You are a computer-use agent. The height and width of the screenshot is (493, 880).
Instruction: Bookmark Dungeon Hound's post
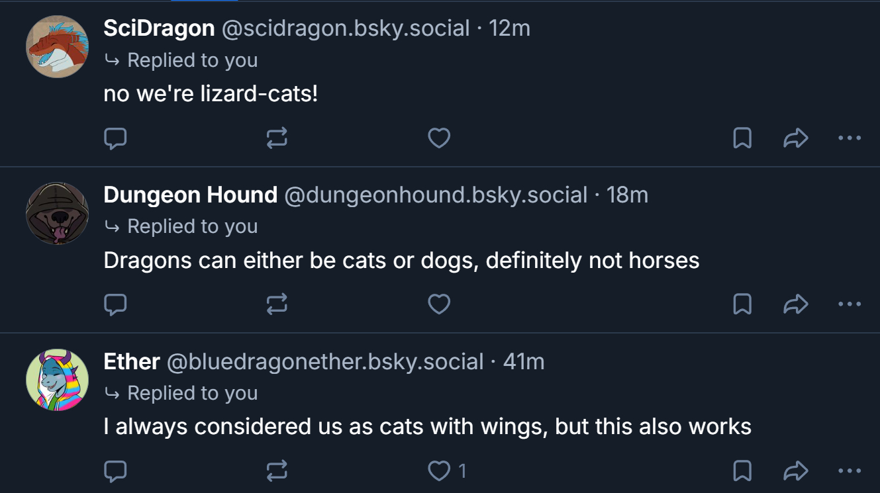[742, 304]
